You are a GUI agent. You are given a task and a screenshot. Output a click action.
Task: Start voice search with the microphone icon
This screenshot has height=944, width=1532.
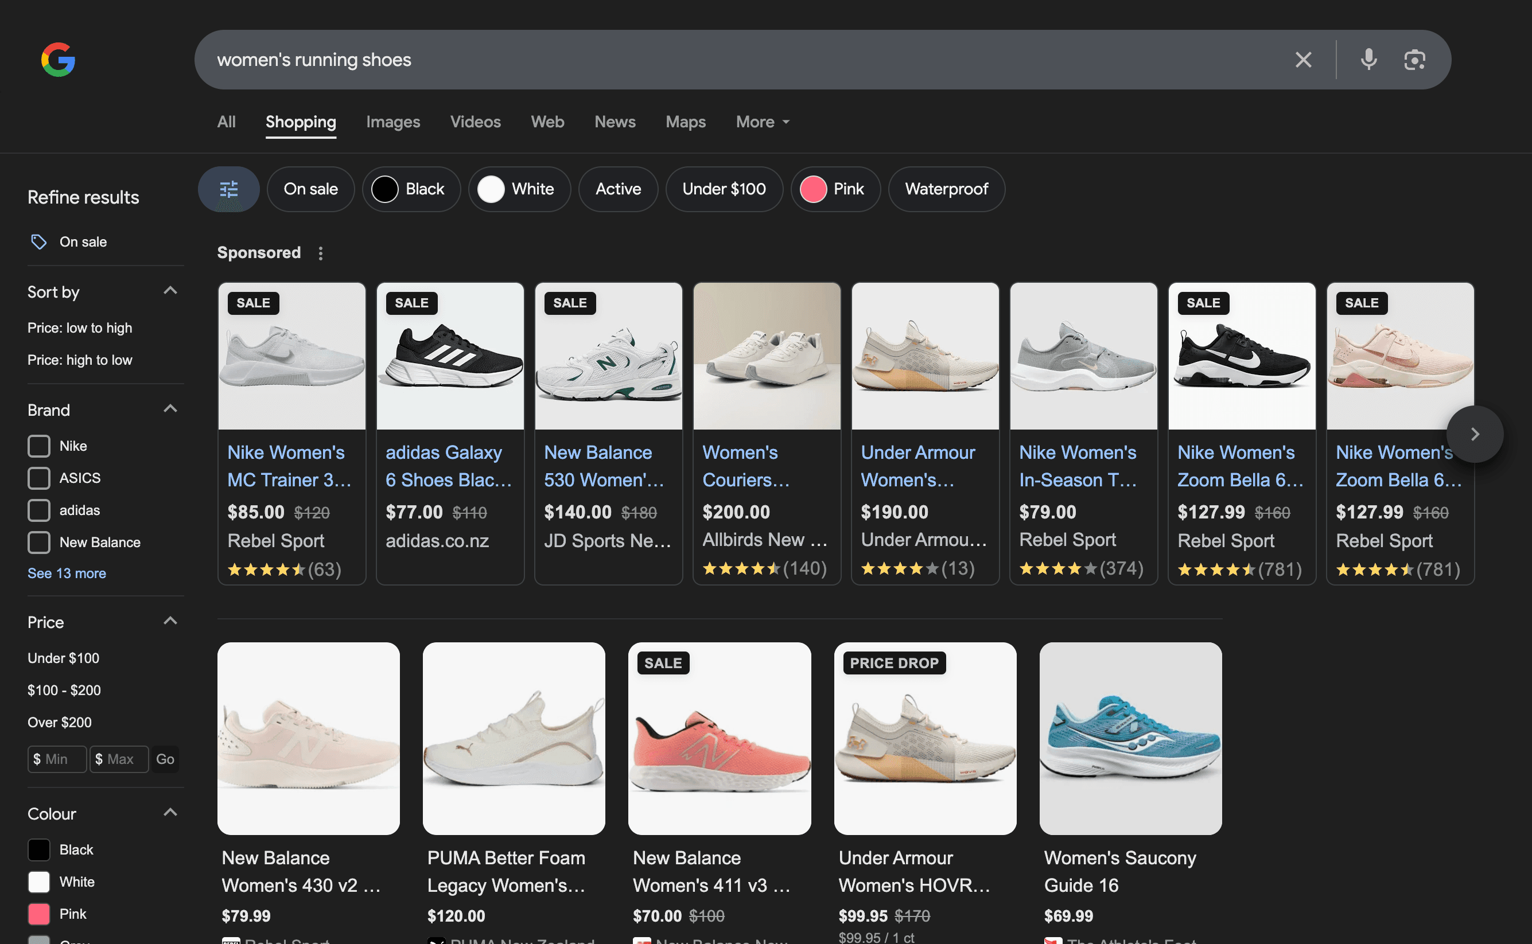point(1368,60)
